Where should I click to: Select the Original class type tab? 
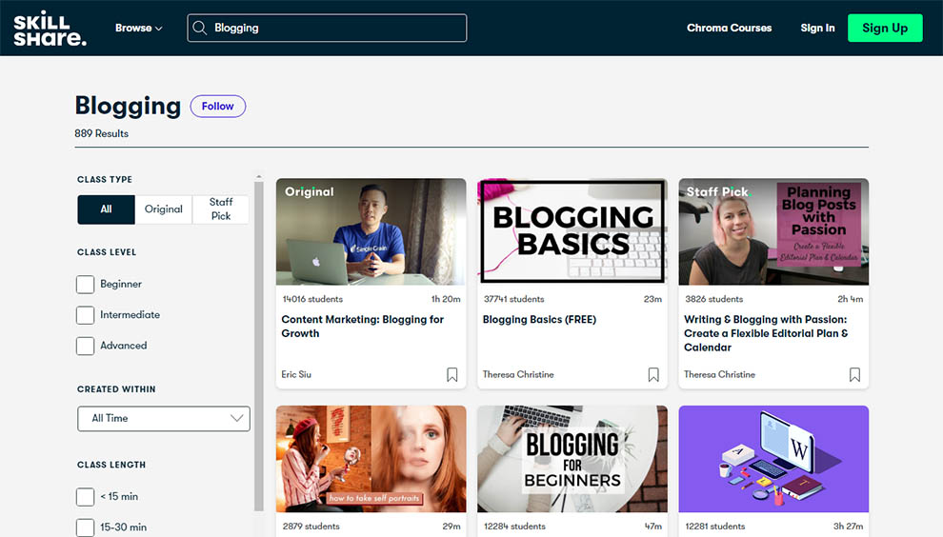coord(164,209)
